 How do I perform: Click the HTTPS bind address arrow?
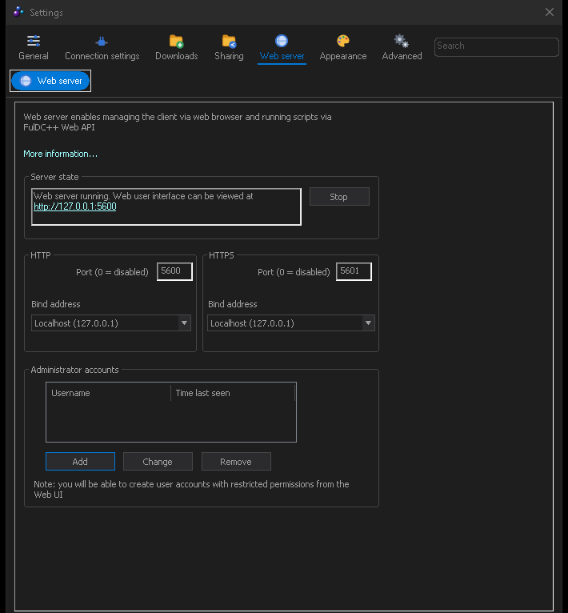coord(368,323)
